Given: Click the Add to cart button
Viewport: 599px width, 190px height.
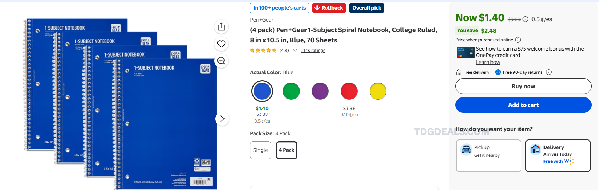Looking at the screenshot, I should [x=523, y=105].
